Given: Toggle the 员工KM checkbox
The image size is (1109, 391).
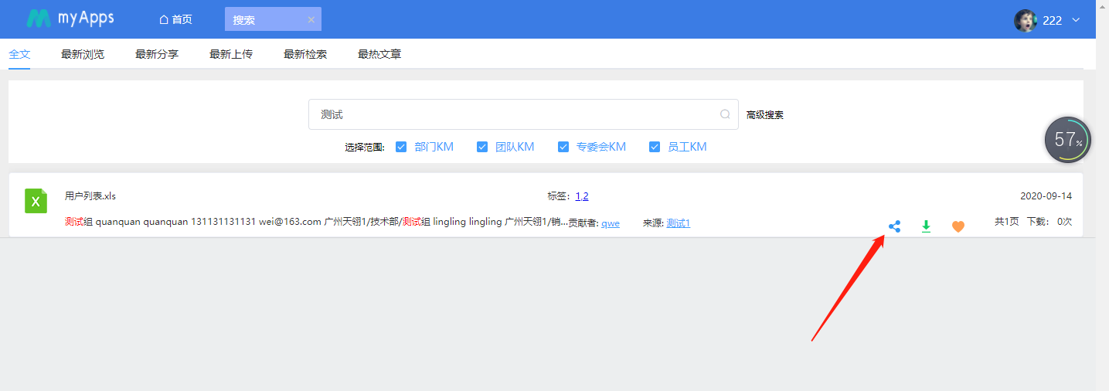Looking at the screenshot, I should pos(655,147).
